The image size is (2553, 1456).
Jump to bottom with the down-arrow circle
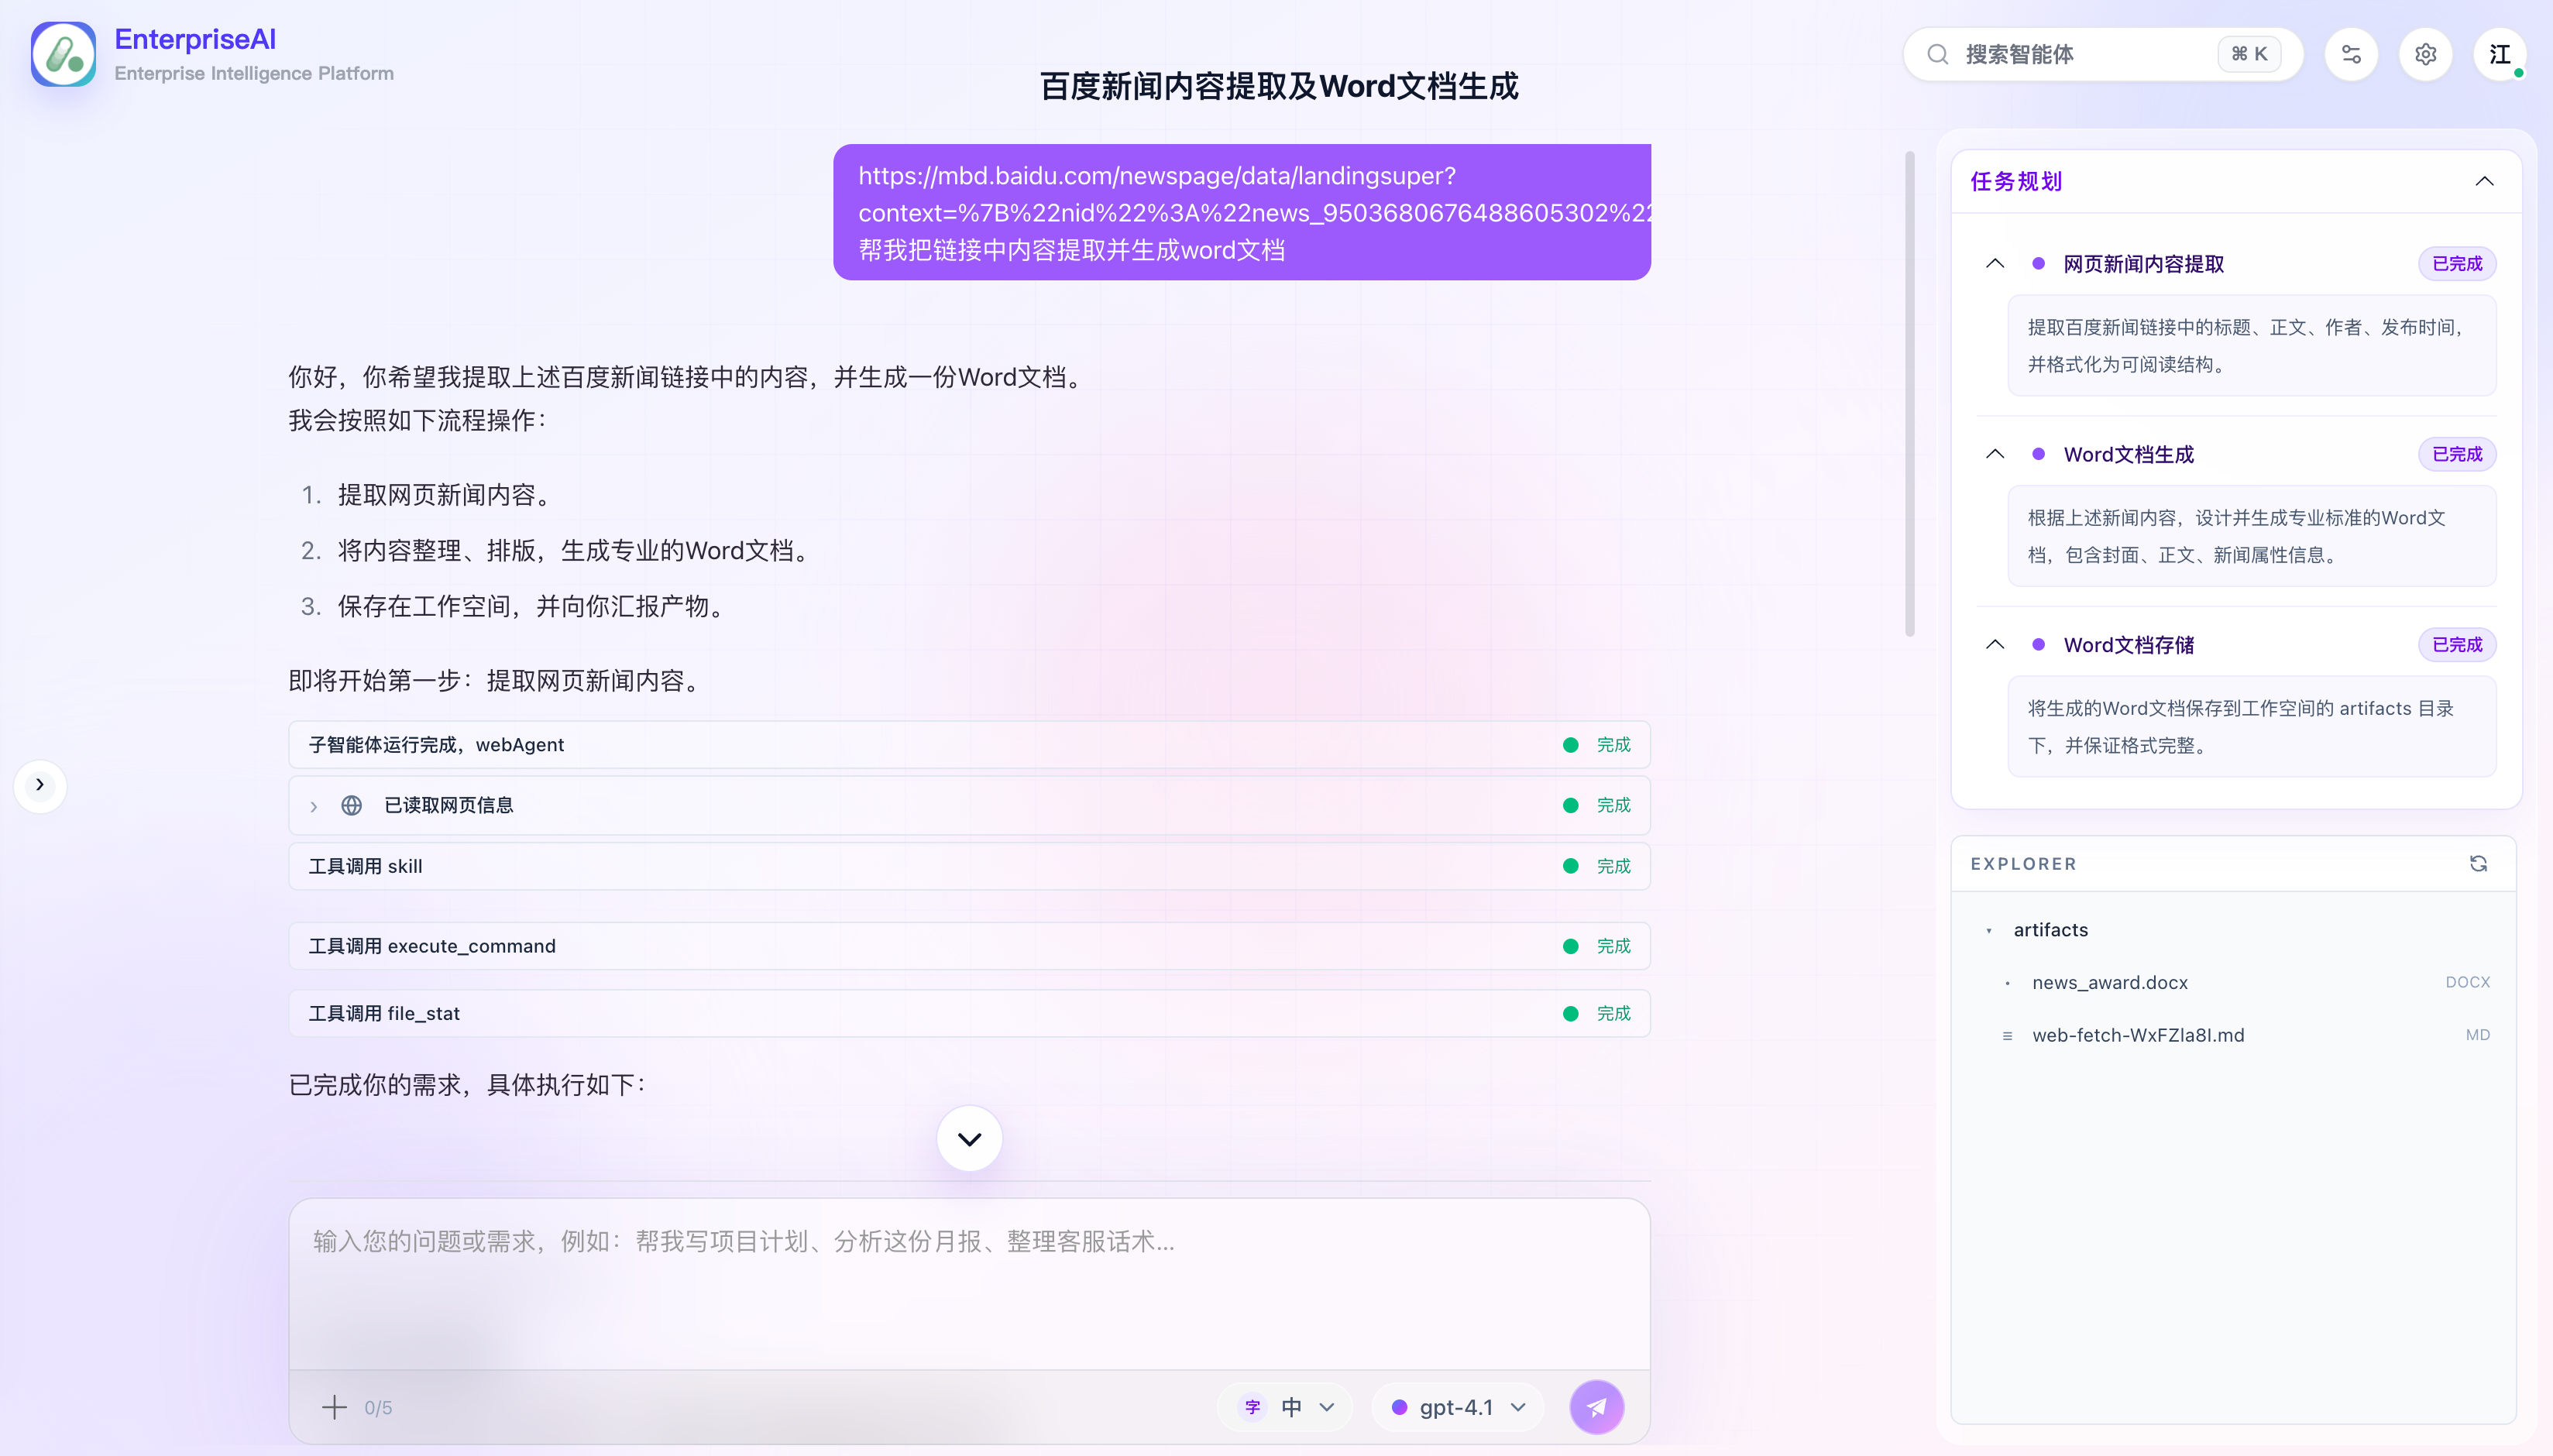969,1139
